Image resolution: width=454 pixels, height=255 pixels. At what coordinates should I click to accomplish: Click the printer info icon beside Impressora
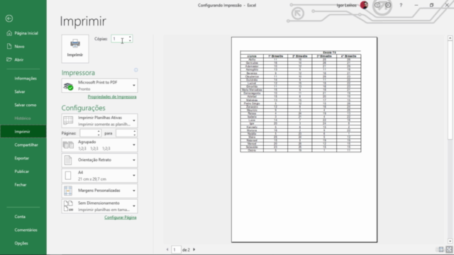[x=135, y=70]
